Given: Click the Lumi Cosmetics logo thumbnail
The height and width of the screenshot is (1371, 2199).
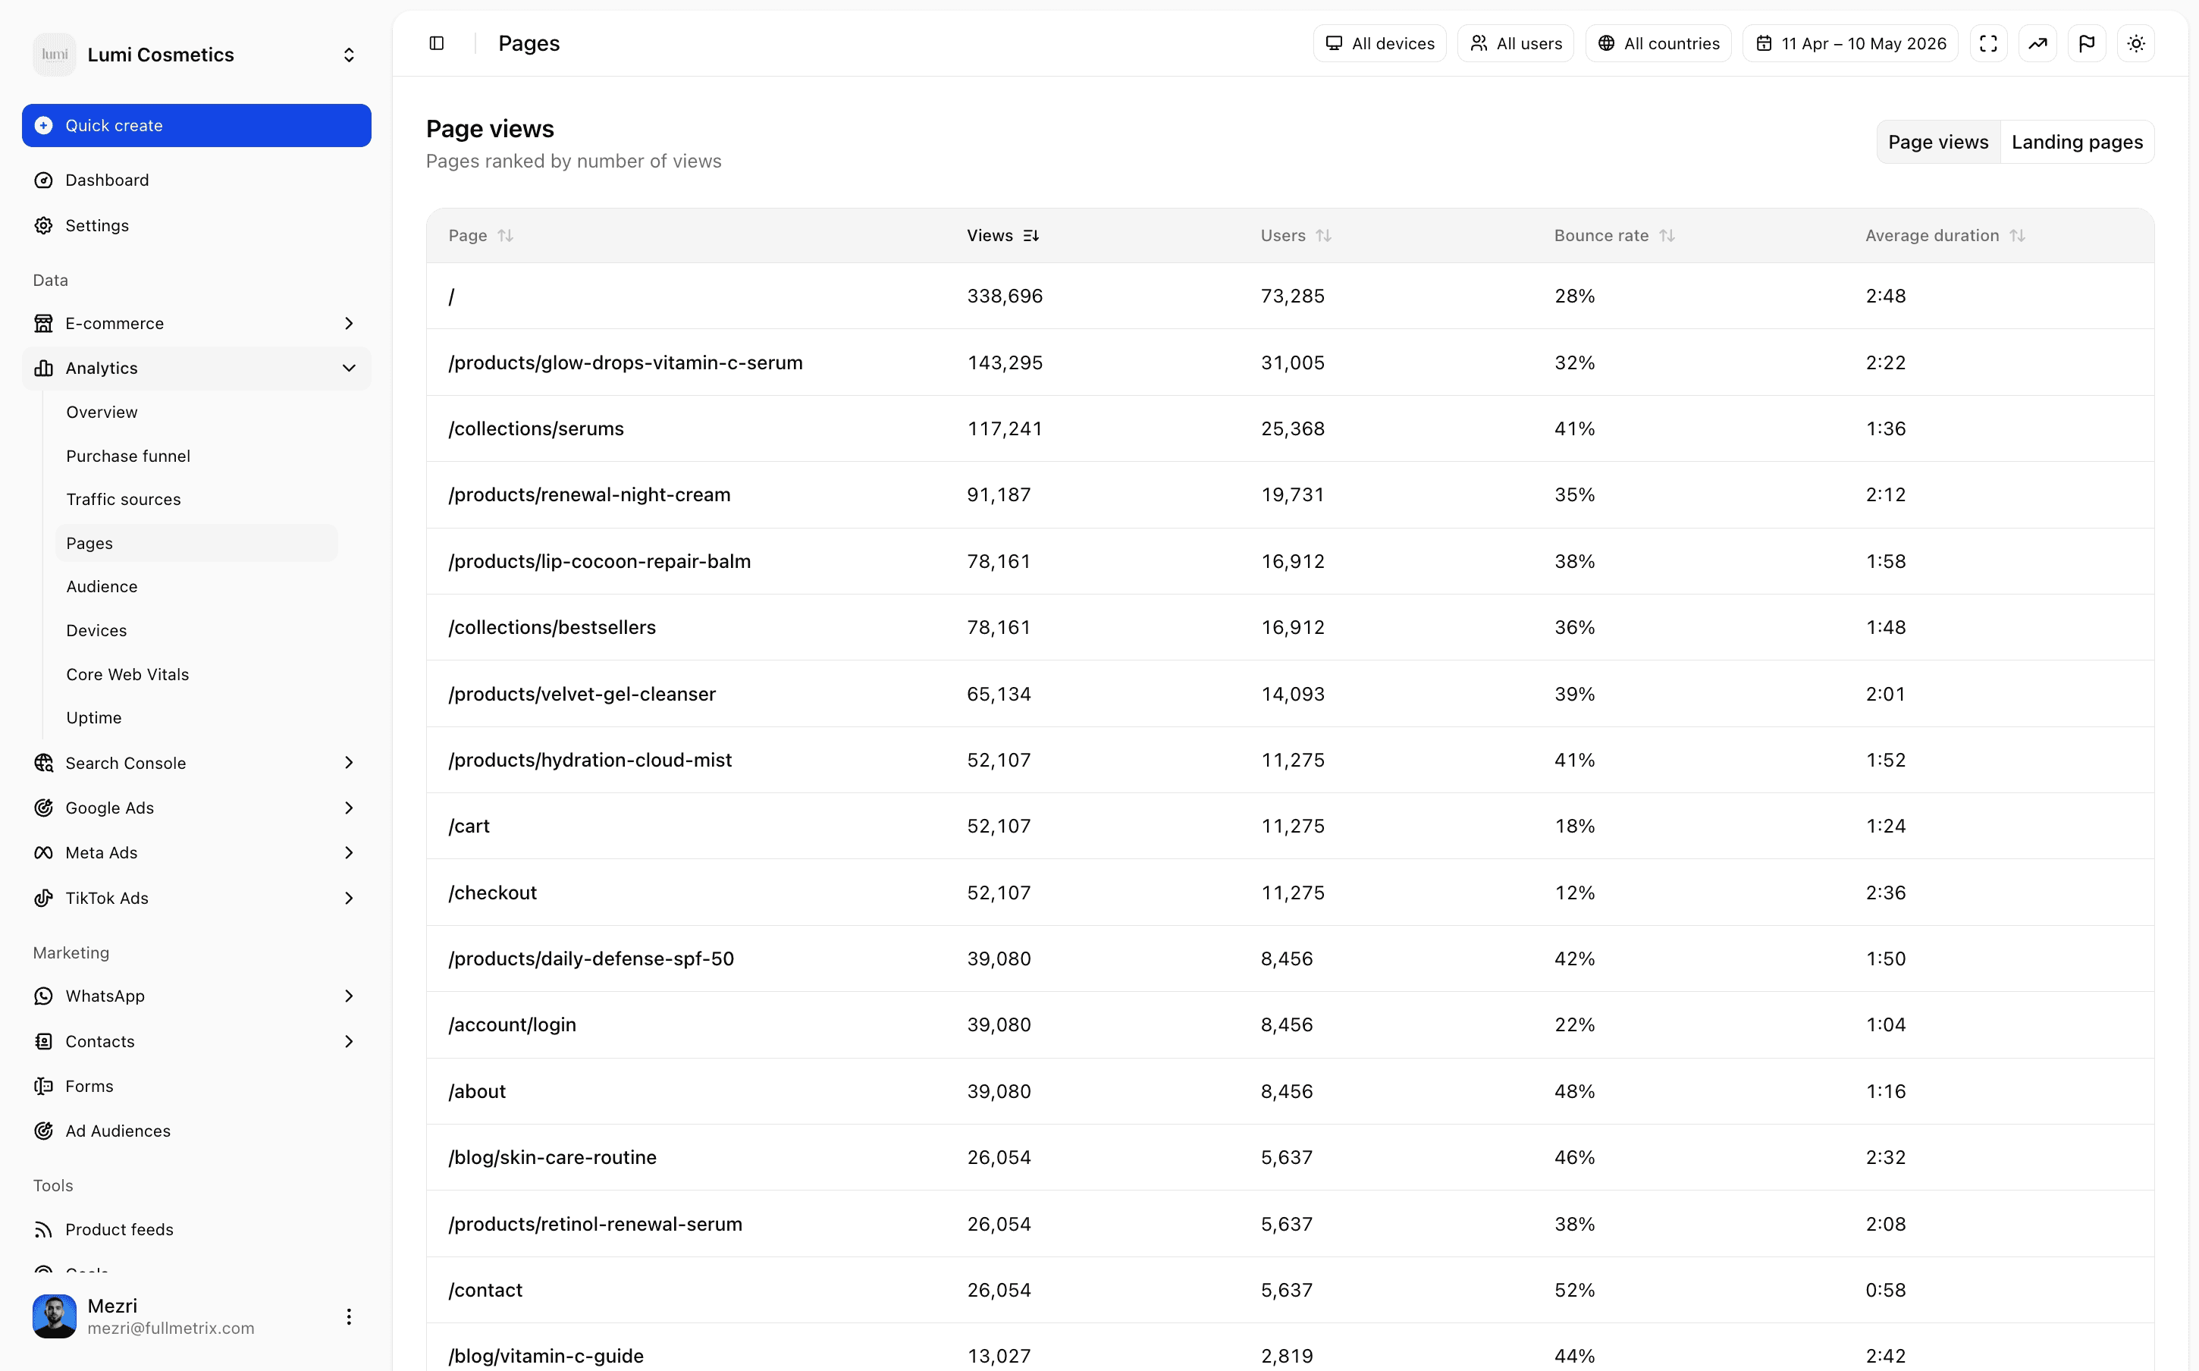Looking at the screenshot, I should [x=55, y=55].
